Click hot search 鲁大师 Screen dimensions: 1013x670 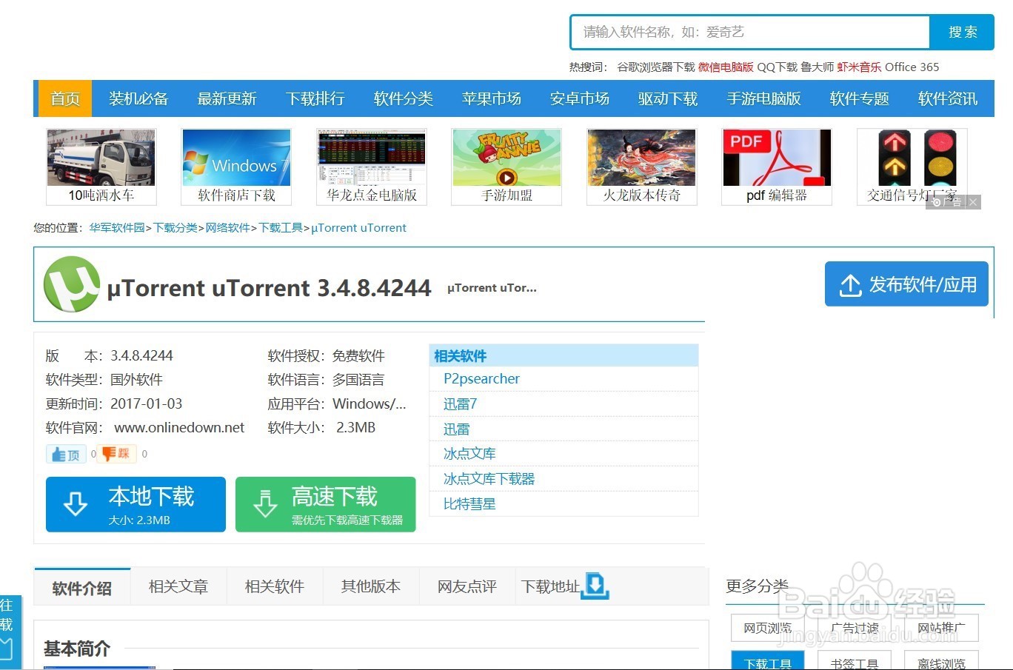817,67
